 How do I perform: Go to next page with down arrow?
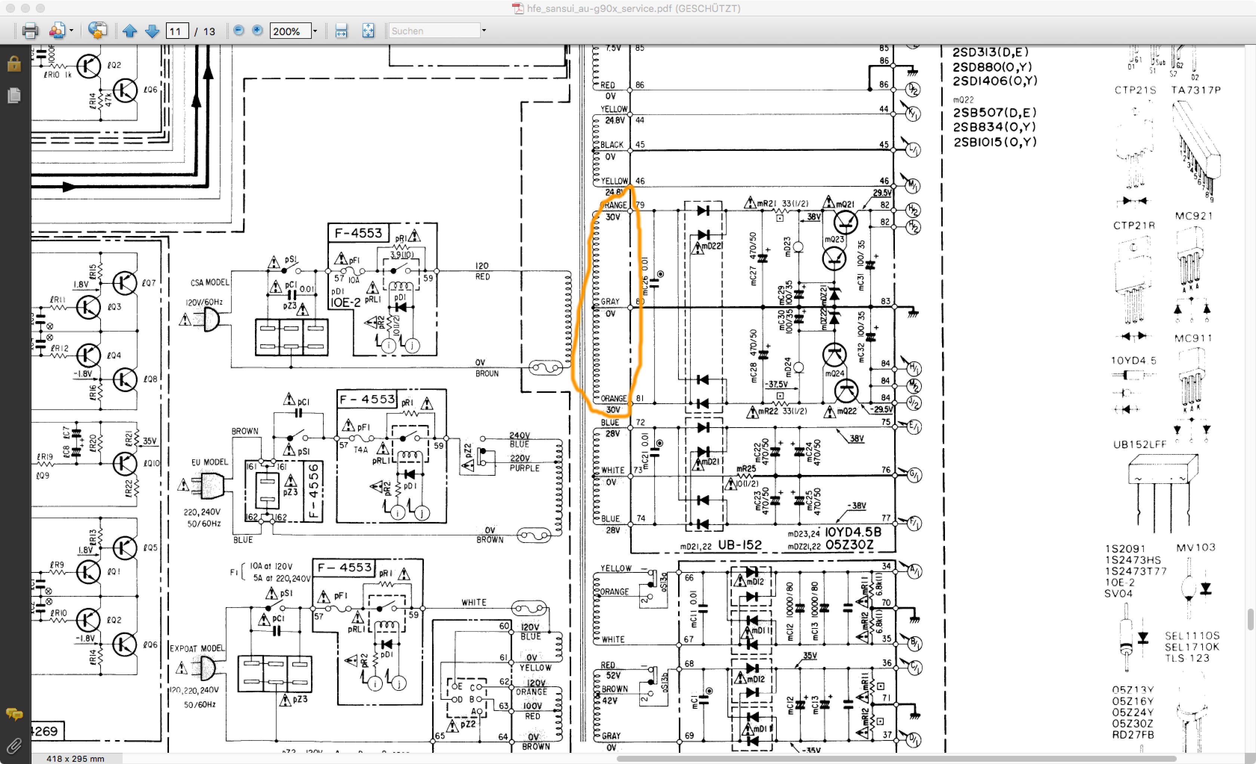tap(152, 31)
